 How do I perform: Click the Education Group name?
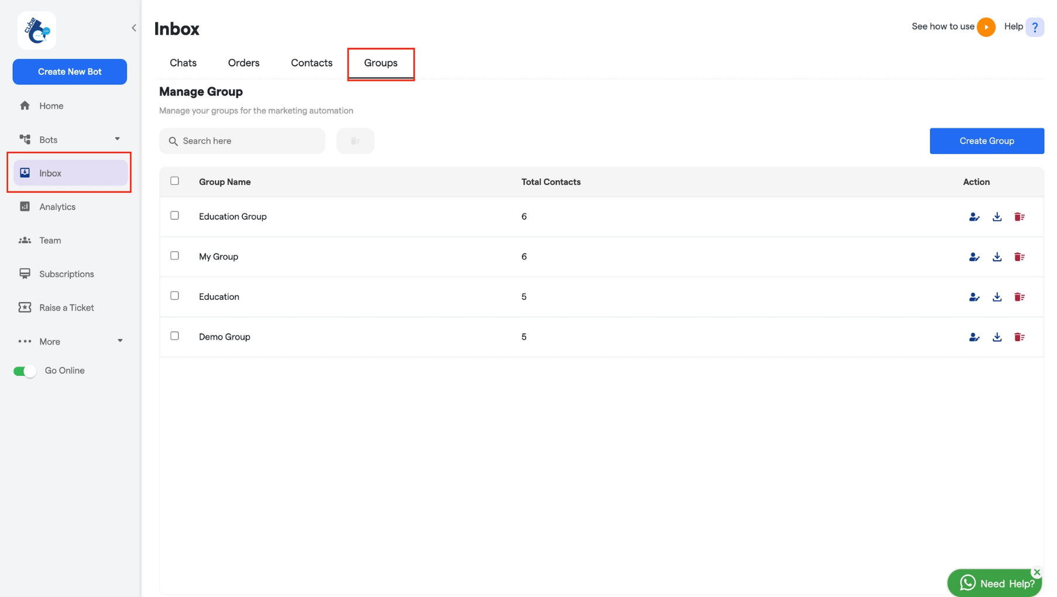233,217
